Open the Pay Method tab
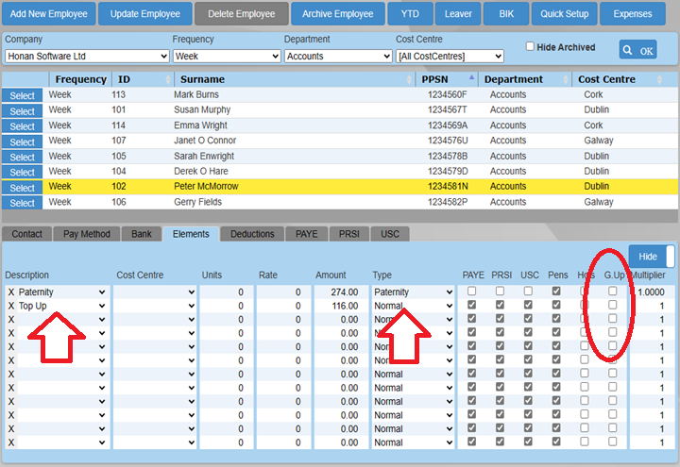The height and width of the screenshot is (467, 680). tap(87, 234)
